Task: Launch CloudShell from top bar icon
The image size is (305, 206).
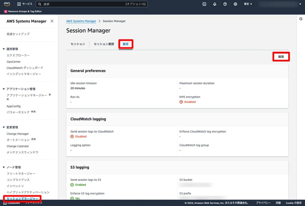Action: click(204, 4)
